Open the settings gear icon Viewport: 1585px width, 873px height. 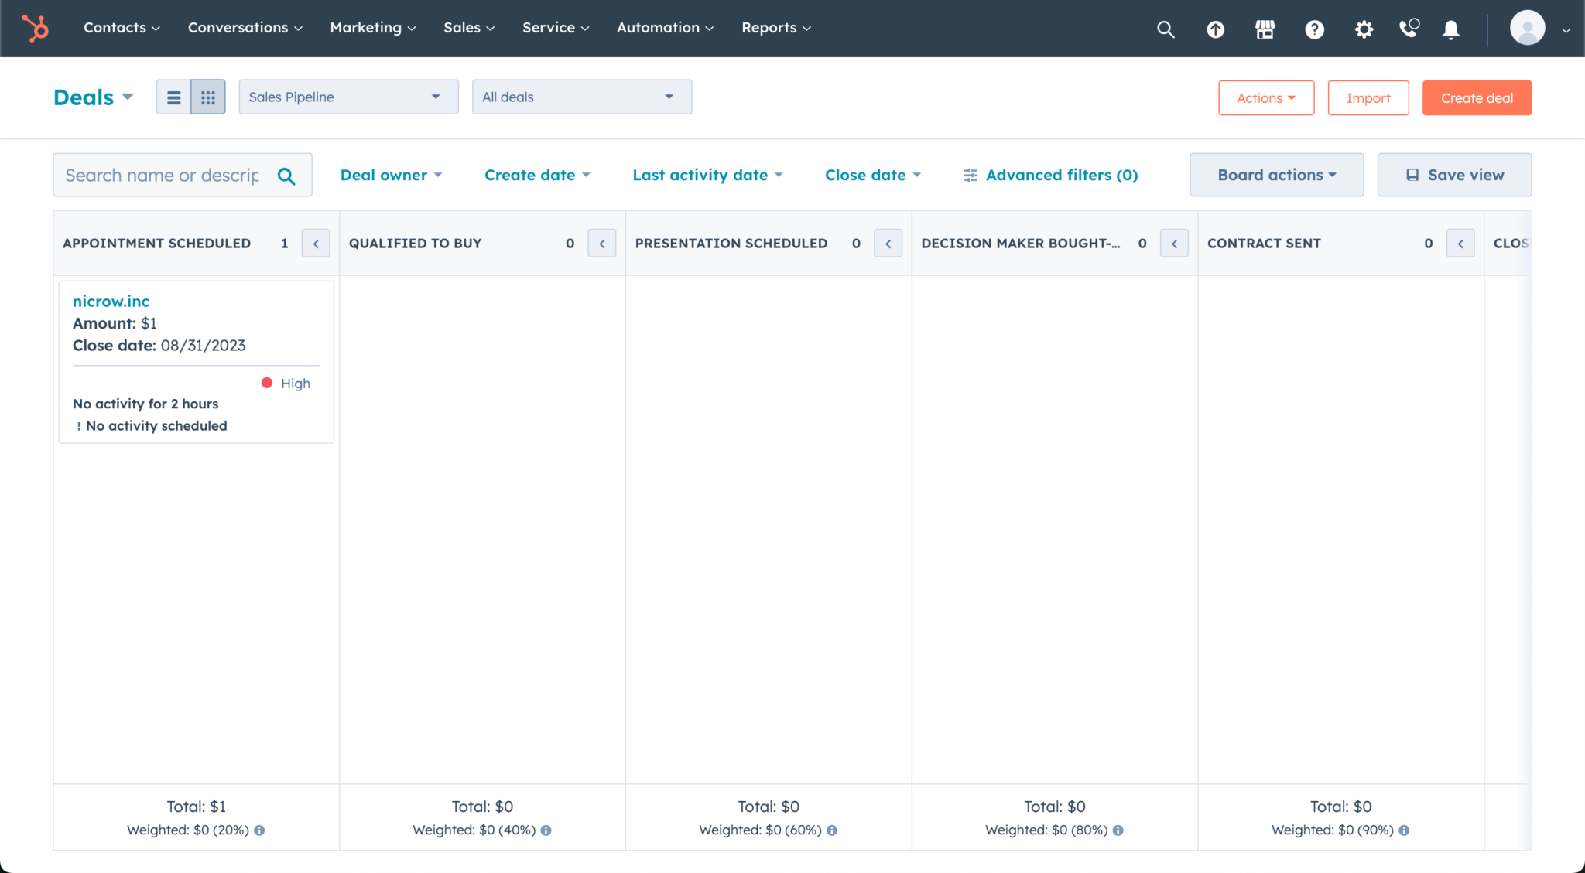pos(1364,29)
